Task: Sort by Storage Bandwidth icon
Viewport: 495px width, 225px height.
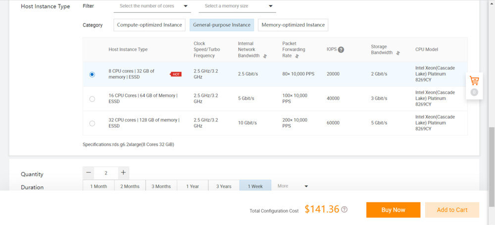Action: 398,53
